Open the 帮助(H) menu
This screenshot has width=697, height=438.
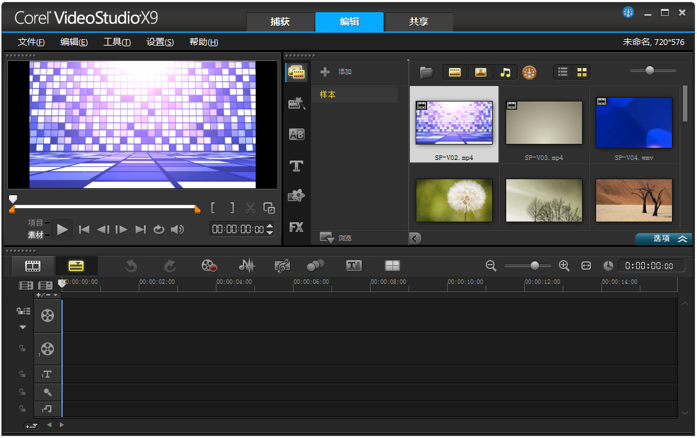pyautogui.click(x=204, y=42)
